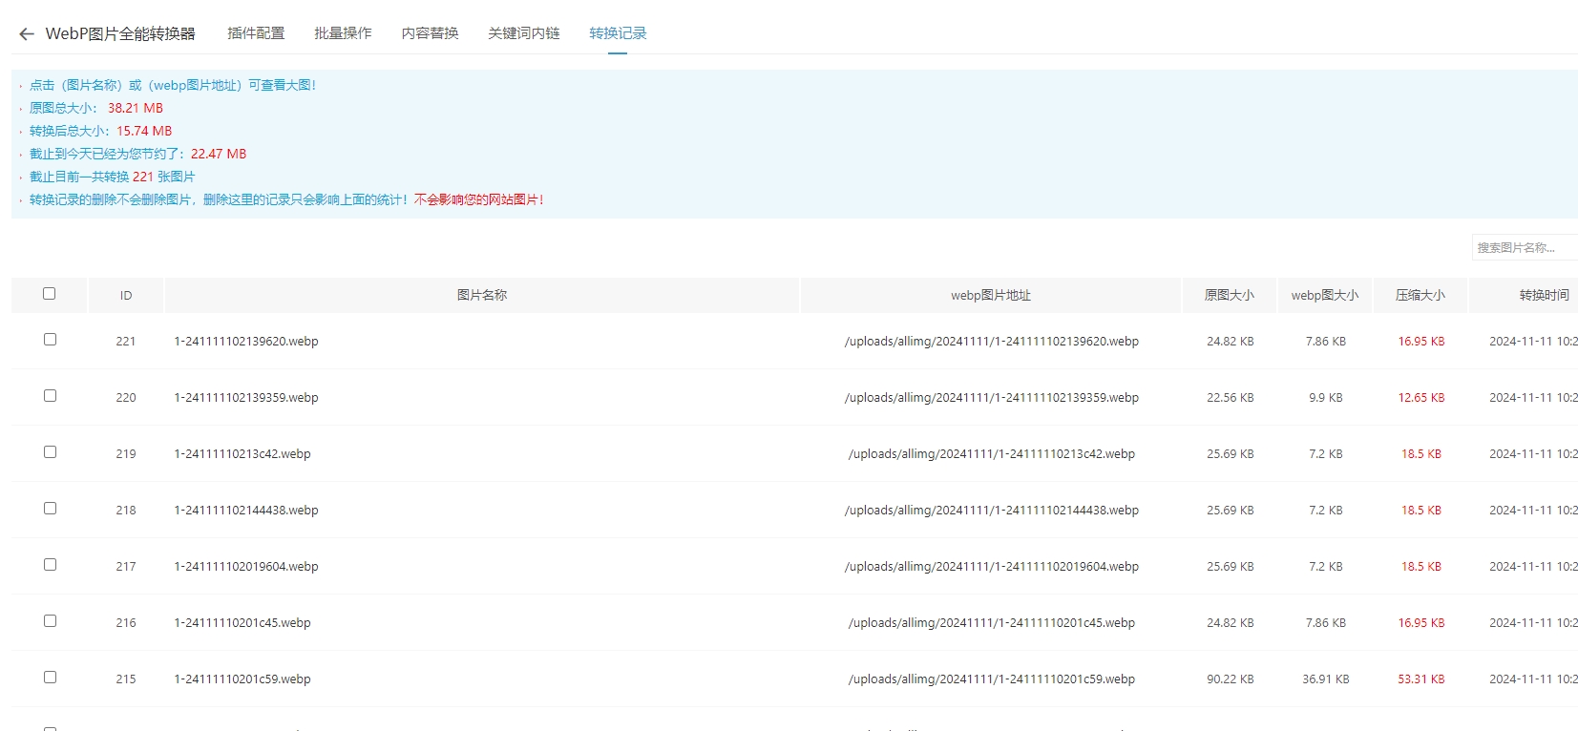Check the box for record 221
Screen dimensions: 1578x731
(50, 340)
